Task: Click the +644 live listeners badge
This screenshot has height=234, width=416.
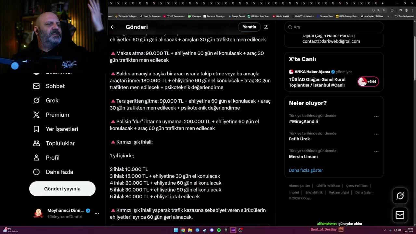Action: [368, 82]
